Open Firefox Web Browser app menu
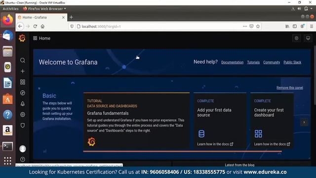This screenshot has width=316, height=178. point(44,9)
